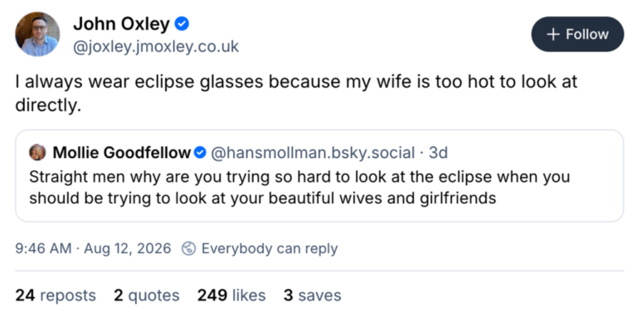Click the 9:46 AM Aug 12, 2026 timestamp

pos(93,248)
